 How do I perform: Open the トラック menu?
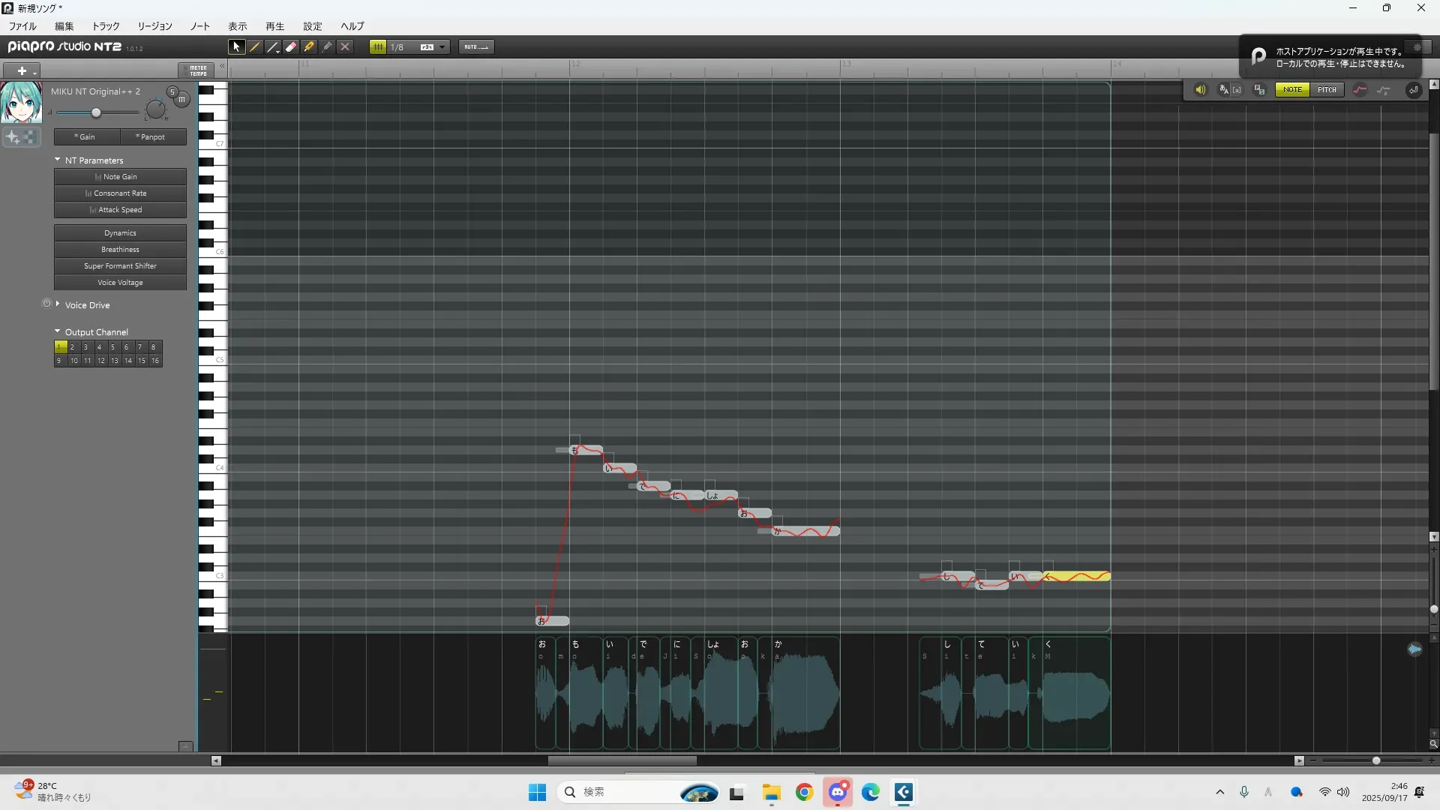[106, 26]
